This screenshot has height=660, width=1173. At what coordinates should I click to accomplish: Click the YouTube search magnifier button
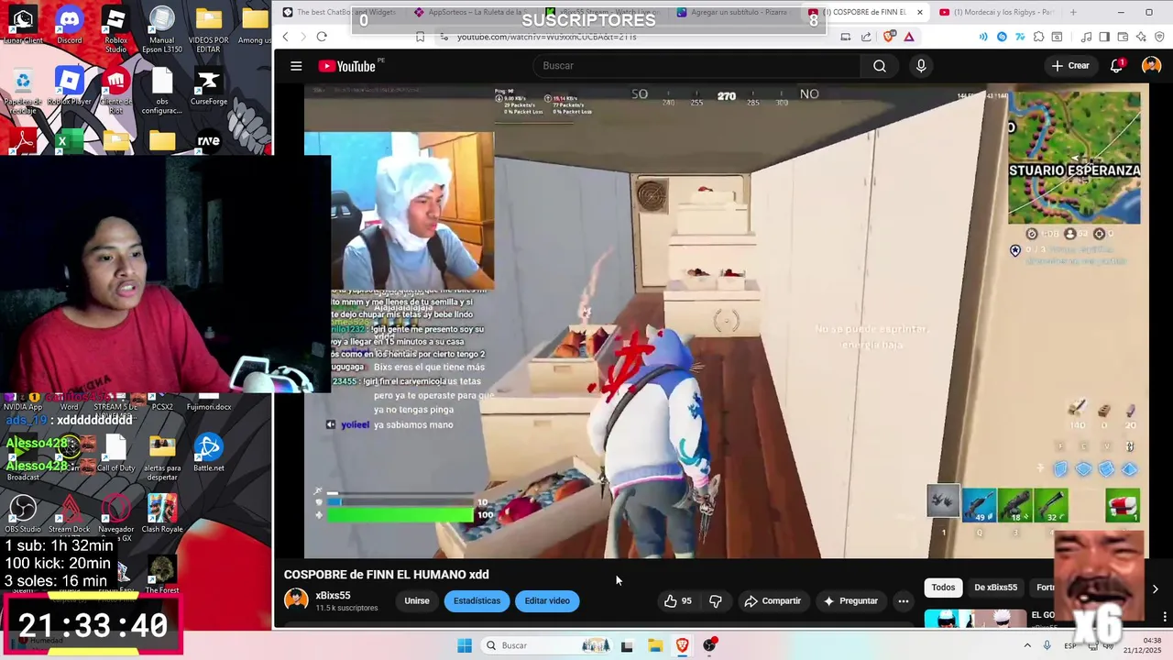click(880, 66)
